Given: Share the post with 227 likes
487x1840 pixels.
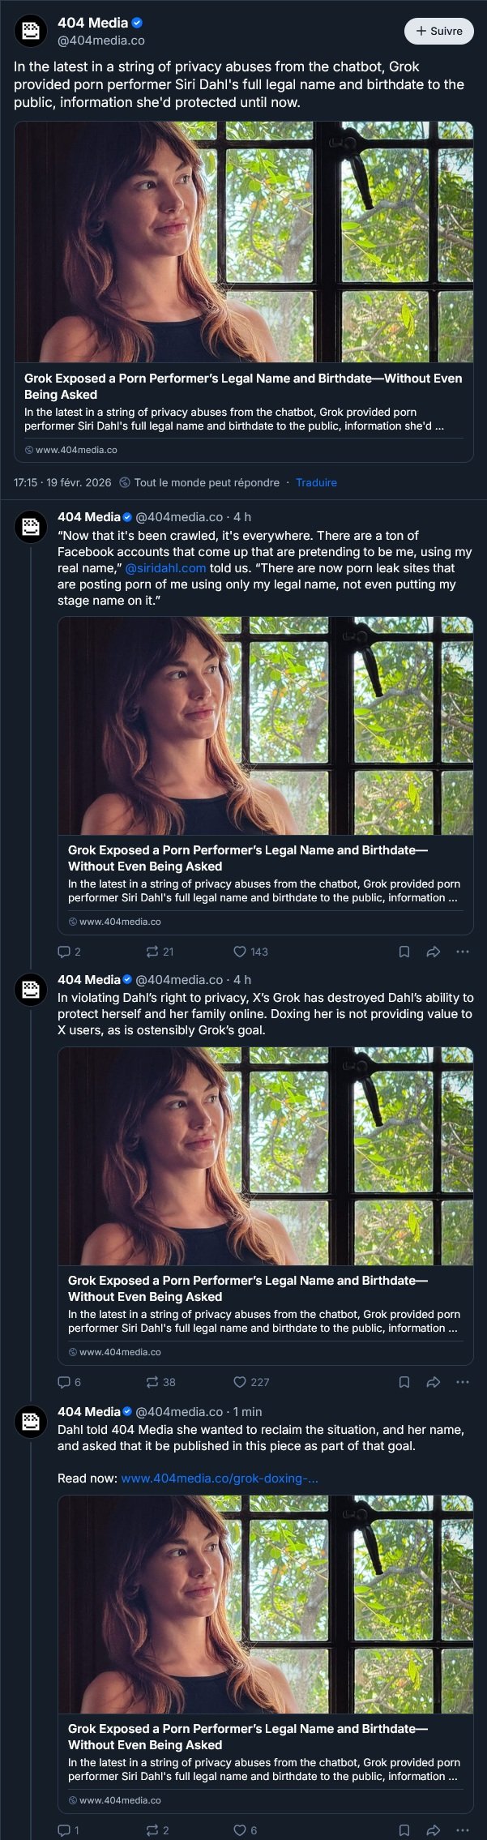Looking at the screenshot, I should tap(434, 1382).
